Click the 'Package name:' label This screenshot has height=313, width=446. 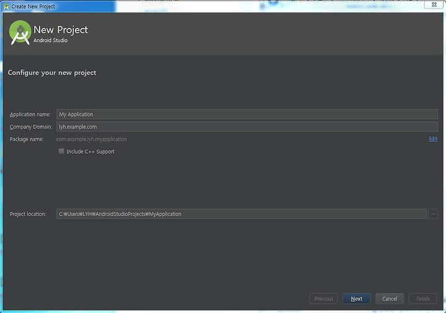[27, 139]
